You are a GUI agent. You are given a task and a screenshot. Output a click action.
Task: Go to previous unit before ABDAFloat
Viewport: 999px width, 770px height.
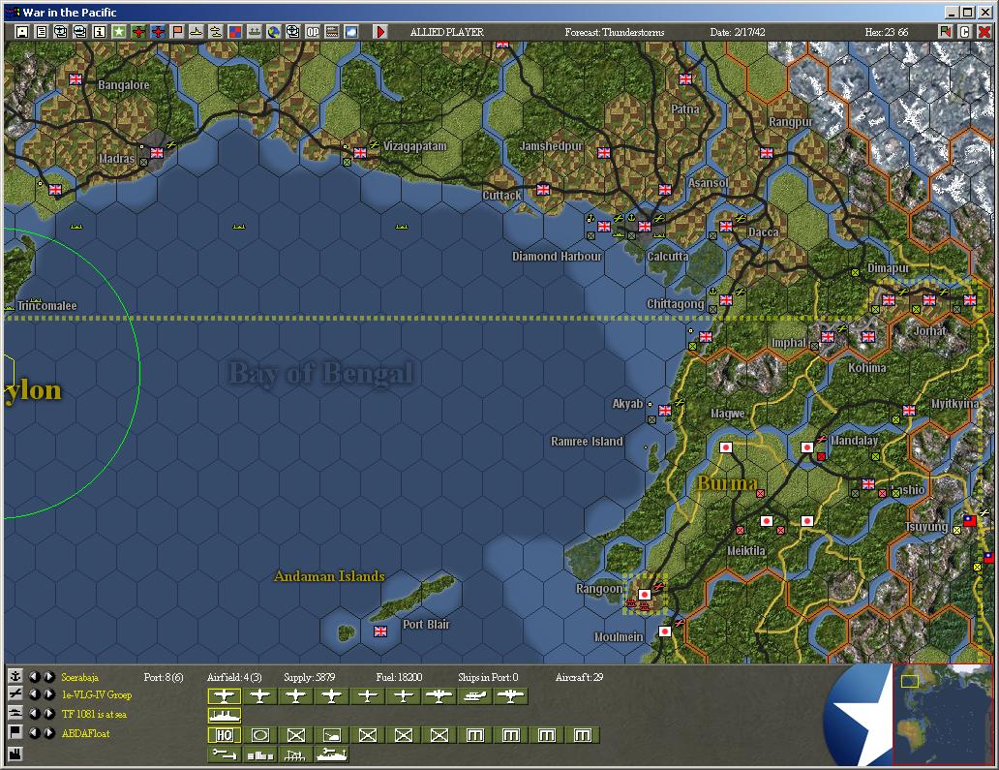pyautogui.click(x=34, y=733)
